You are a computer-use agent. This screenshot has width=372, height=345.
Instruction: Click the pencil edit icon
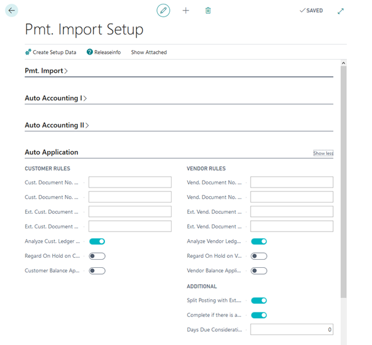point(163,11)
